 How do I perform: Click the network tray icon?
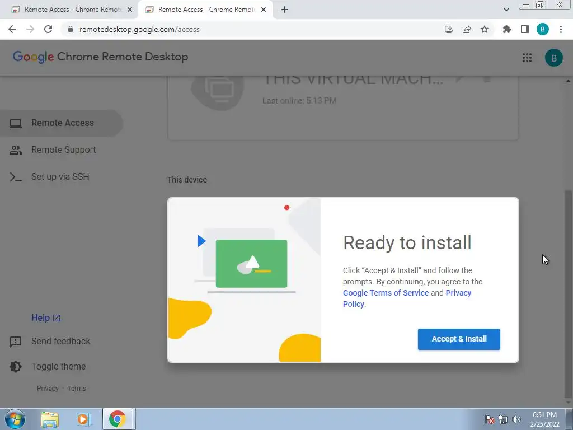click(503, 419)
